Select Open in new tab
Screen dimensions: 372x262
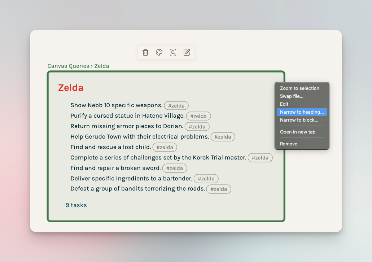click(x=302, y=132)
